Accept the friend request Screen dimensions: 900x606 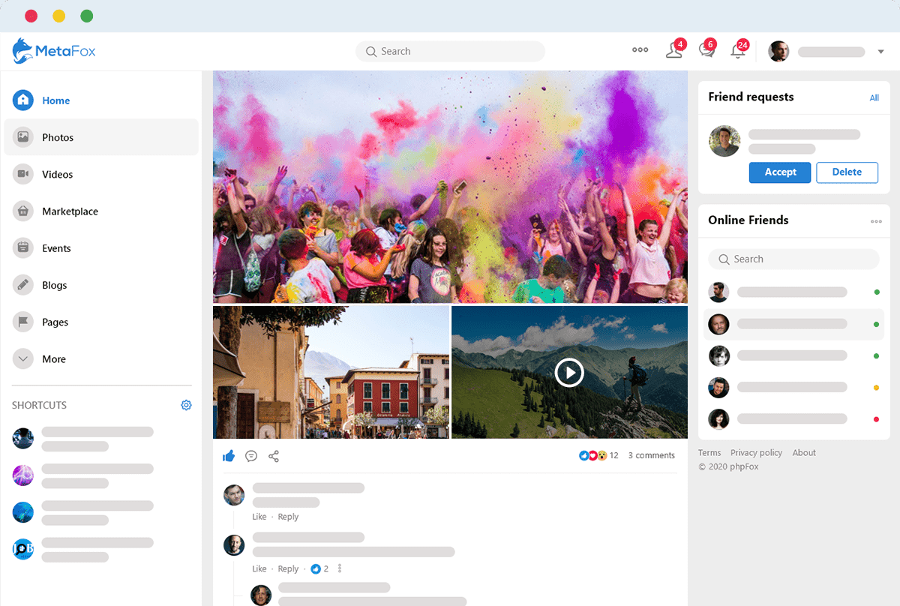780,172
